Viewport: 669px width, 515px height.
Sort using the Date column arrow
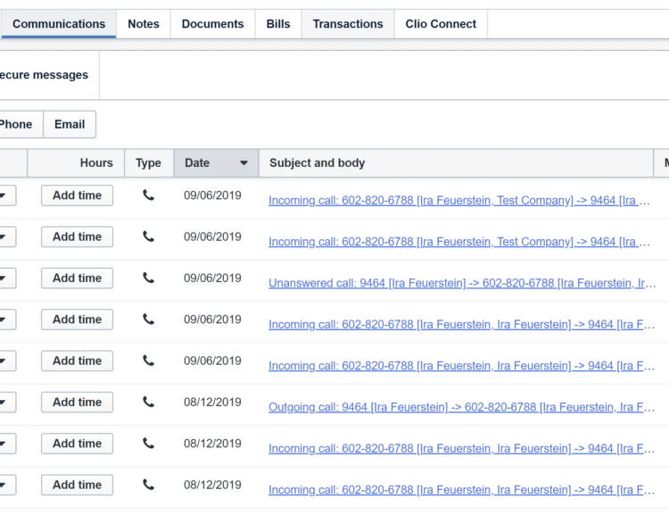tap(244, 162)
